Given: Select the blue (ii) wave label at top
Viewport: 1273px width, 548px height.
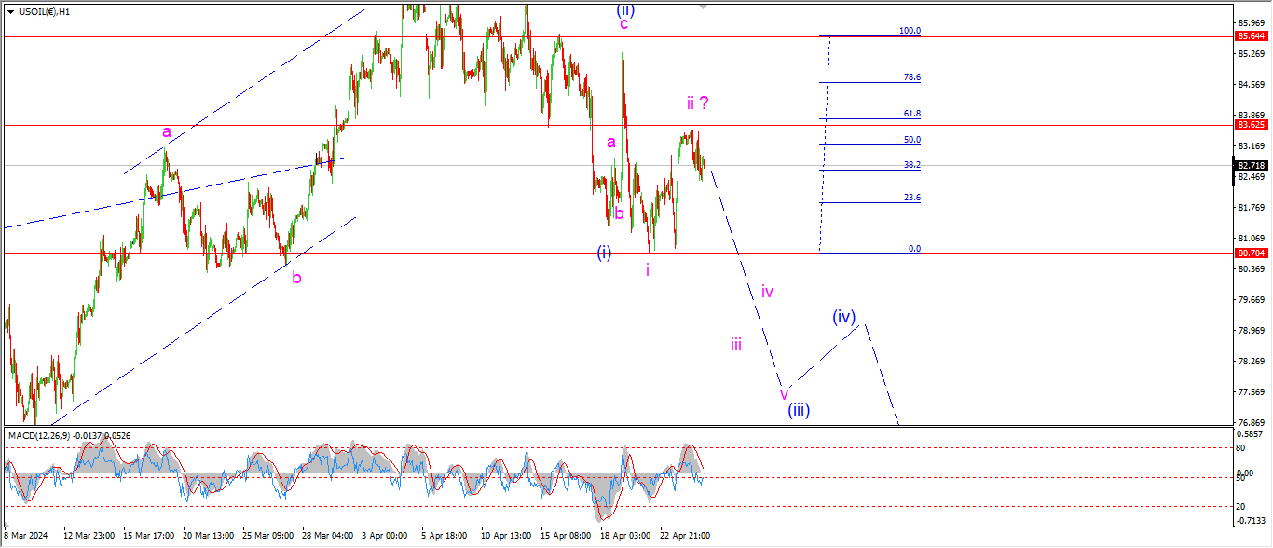Looking at the screenshot, I should (624, 9).
